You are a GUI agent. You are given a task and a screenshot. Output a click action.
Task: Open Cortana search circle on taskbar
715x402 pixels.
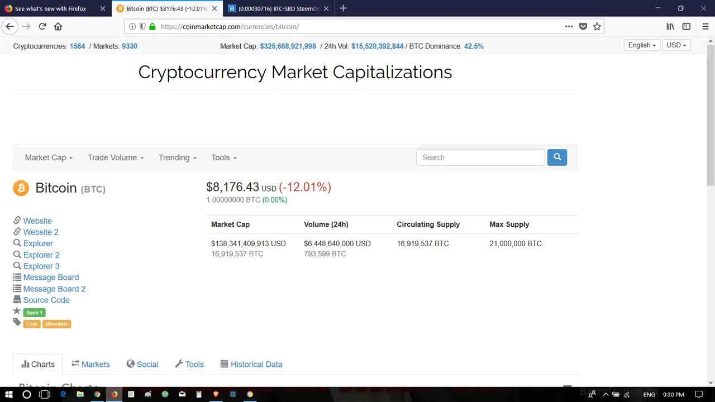tap(26, 394)
